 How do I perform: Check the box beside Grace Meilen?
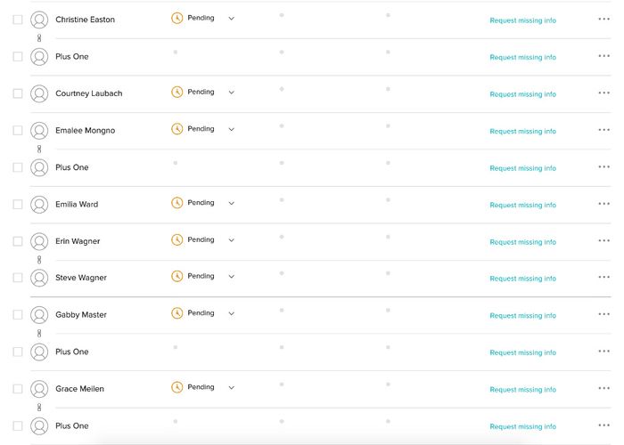tap(18, 389)
